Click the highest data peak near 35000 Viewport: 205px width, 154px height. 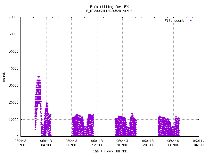pos(38,77)
